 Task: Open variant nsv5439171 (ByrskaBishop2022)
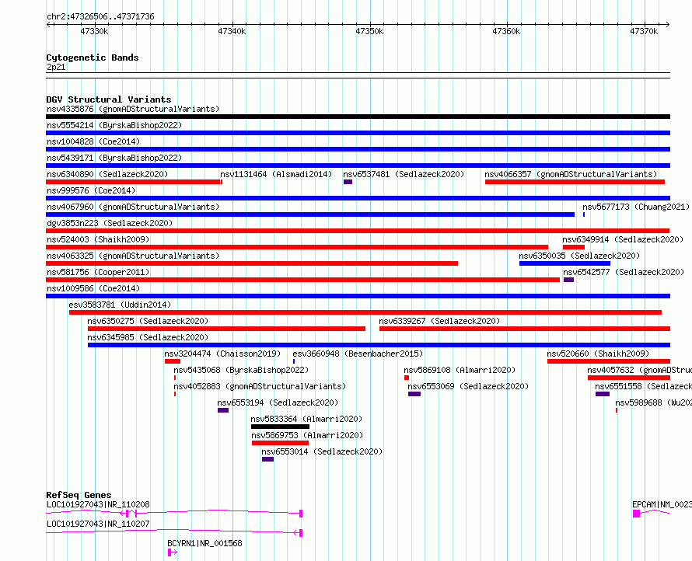tap(358, 166)
